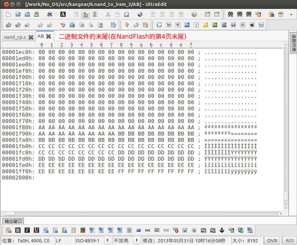Toggle hex edit mode toolbar button

[x=86, y=14]
